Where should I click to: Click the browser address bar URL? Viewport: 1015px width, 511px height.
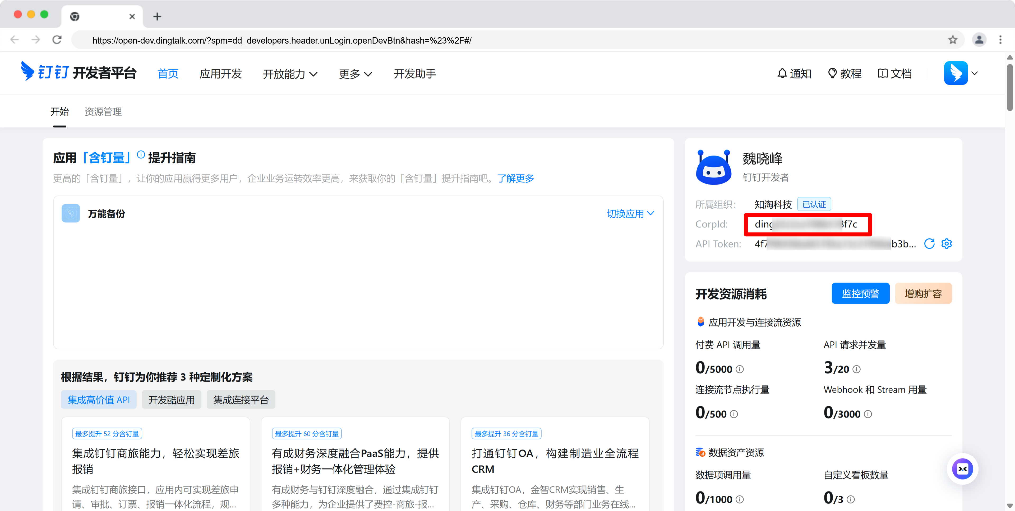coord(281,40)
